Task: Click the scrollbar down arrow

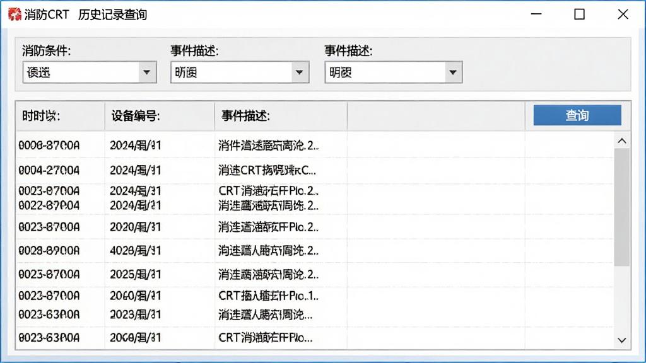Action: (x=621, y=340)
